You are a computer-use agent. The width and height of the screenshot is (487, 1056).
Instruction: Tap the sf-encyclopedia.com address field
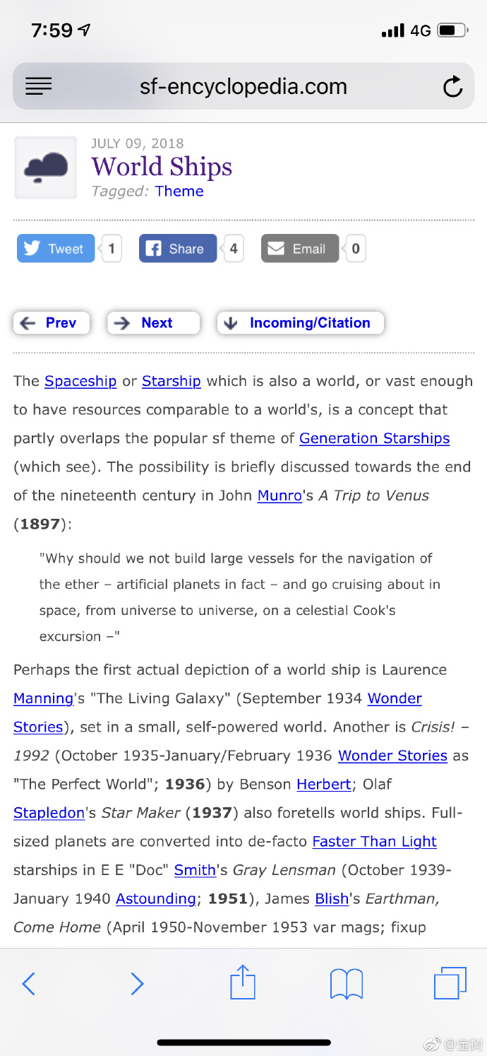(x=243, y=87)
